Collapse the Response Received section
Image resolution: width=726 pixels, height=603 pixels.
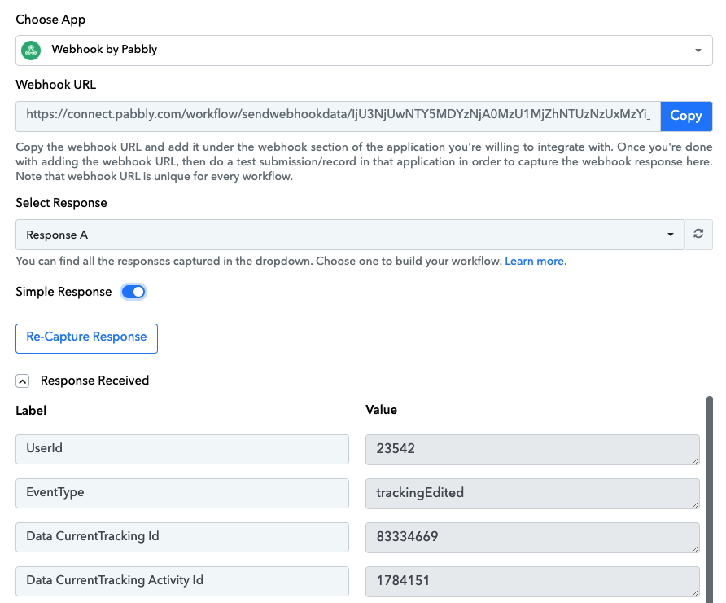(x=22, y=381)
